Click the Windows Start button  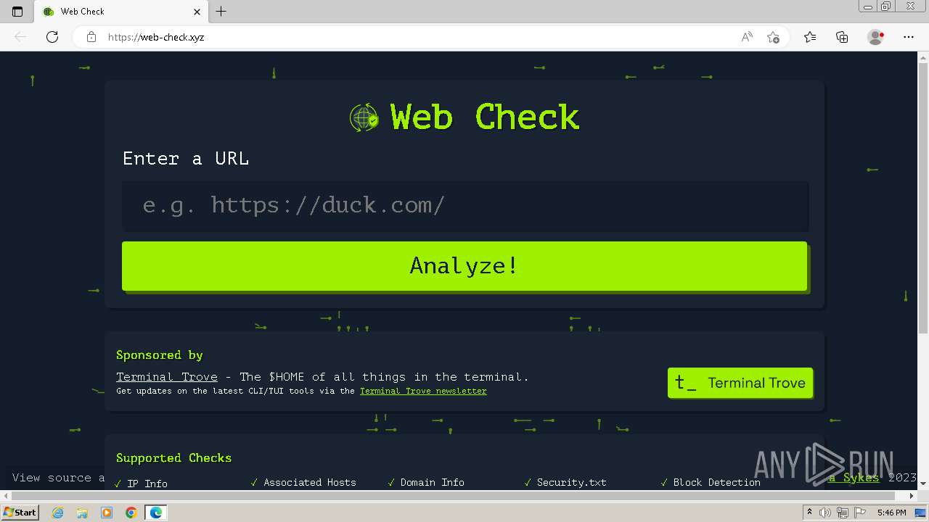pos(20,512)
